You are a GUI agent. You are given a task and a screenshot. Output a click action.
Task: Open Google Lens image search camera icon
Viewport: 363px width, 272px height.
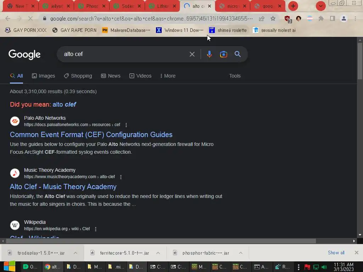click(223, 54)
